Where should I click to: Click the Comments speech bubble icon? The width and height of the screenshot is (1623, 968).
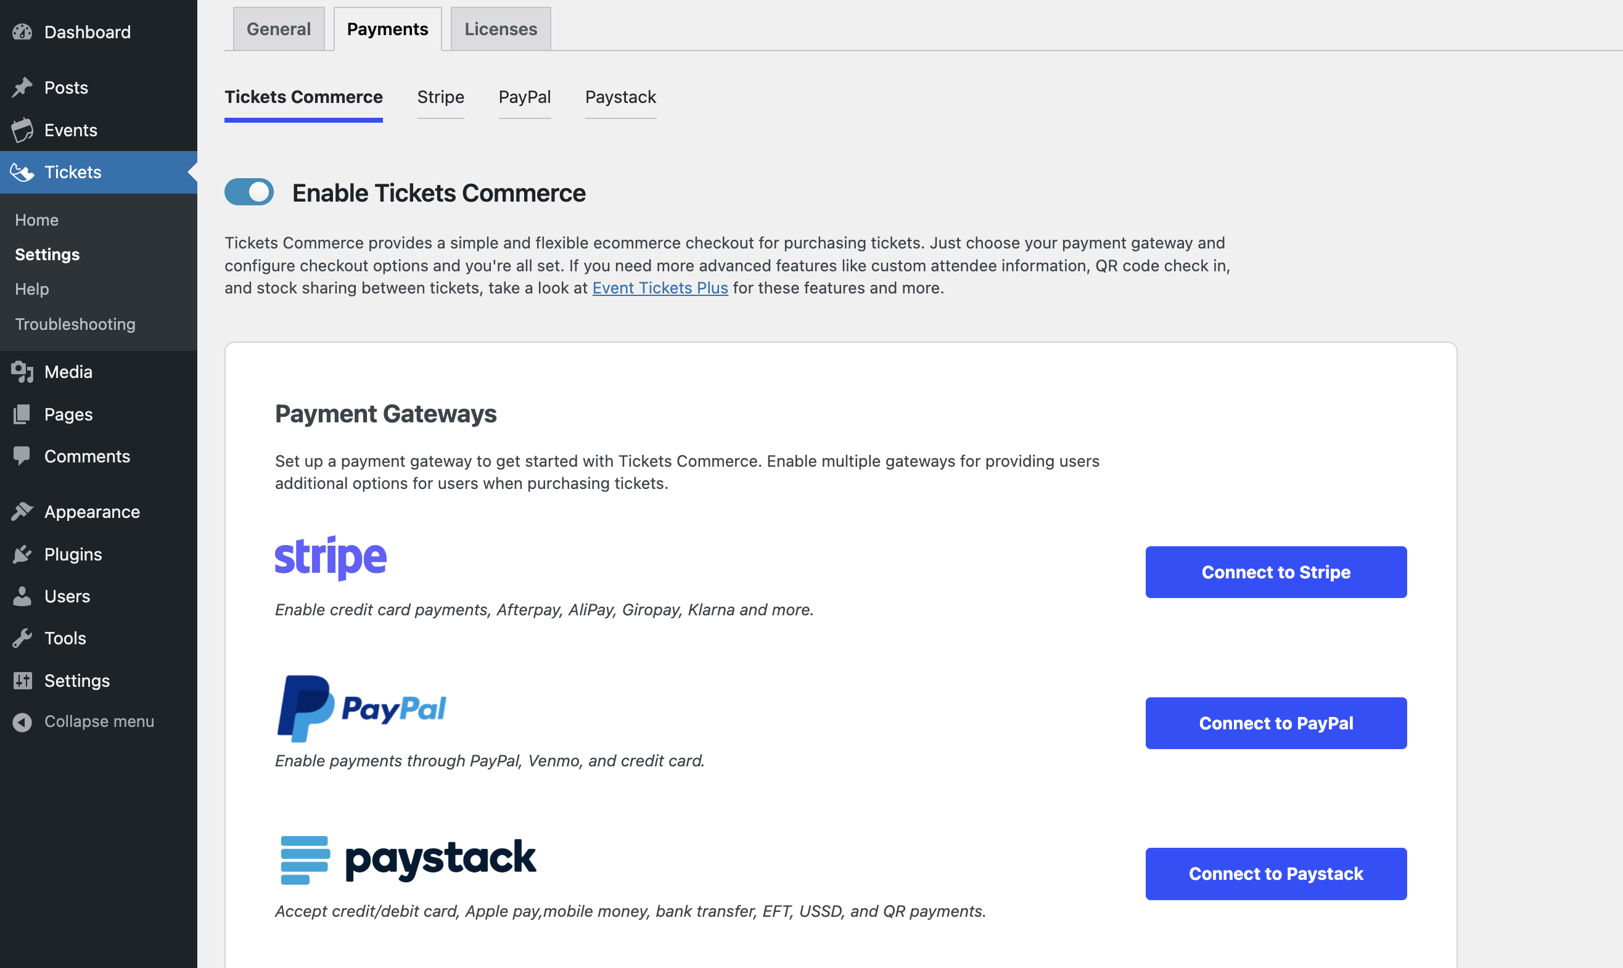click(22, 456)
